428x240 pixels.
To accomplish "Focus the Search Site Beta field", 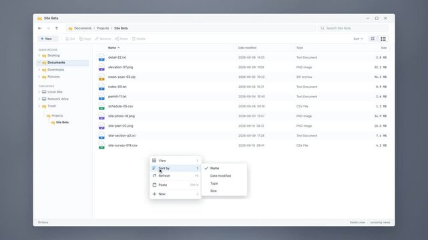I will pyautogui.click(x=353, y=28).
